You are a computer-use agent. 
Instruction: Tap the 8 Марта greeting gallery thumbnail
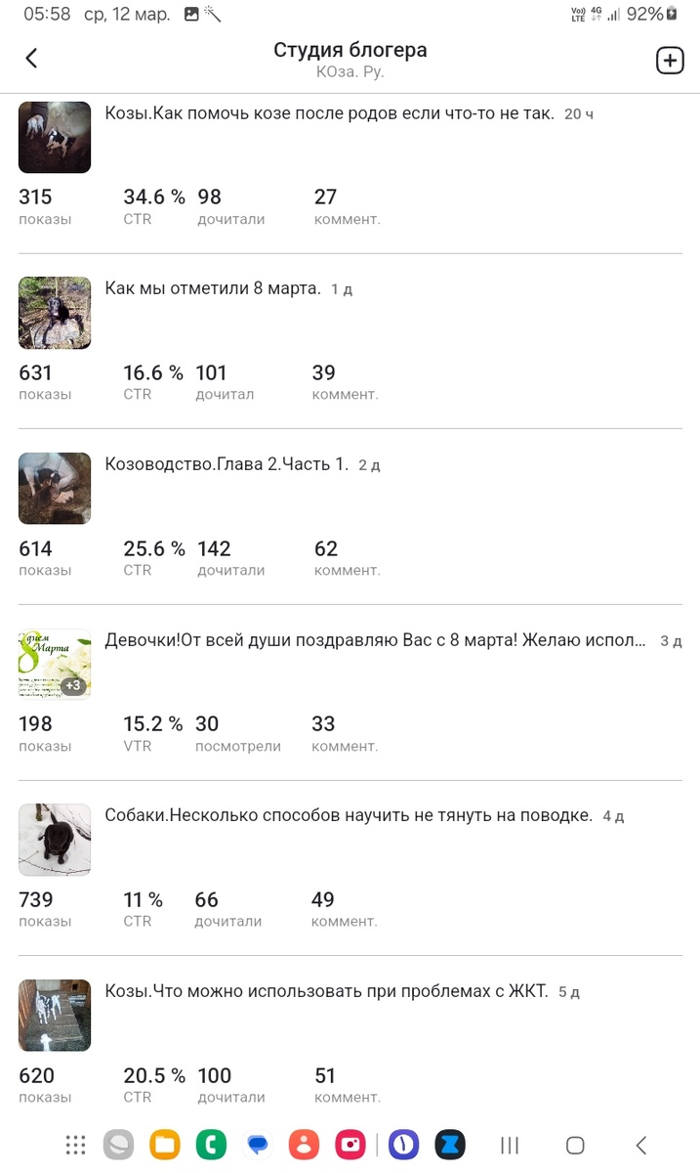(55, 664)
